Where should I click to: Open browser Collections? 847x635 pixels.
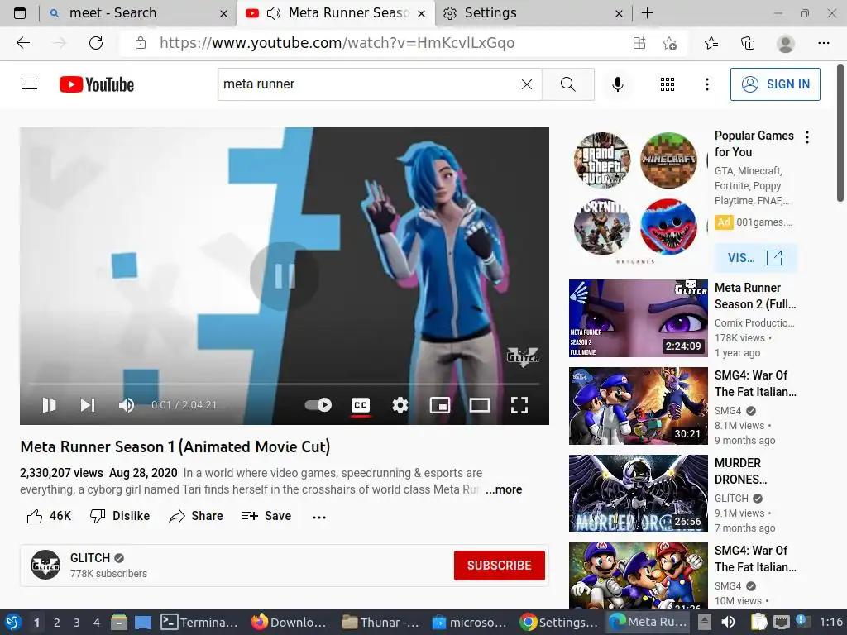point(748,43)
